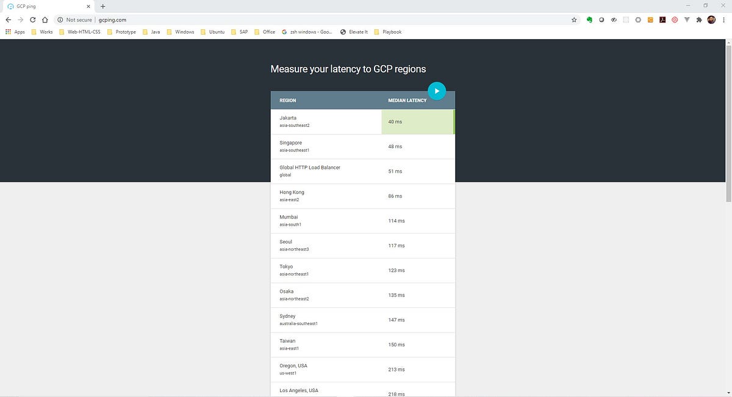The height and width of the screenshot is (397, 732).
Task: Click the Not secure security label
Action: pyautogui.click(x=76, y=20)
